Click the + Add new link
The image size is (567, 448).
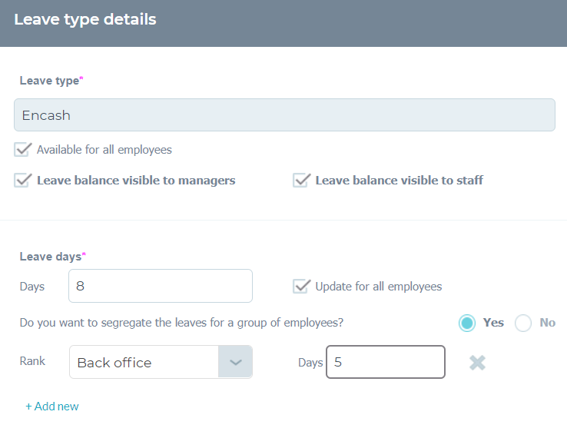click(x=51, y=407)
